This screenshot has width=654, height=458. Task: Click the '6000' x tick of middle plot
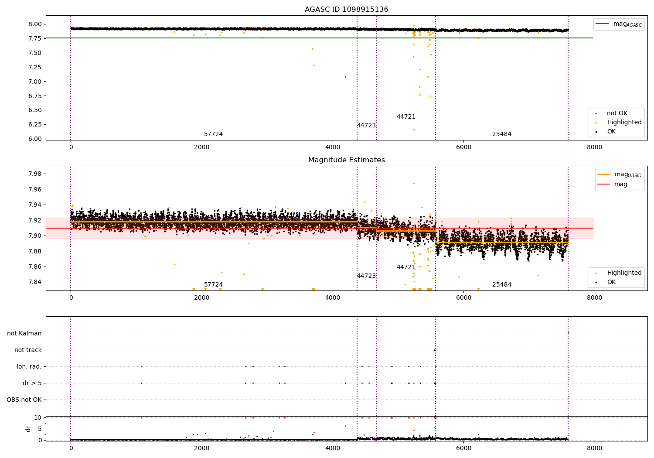[463, 298]
